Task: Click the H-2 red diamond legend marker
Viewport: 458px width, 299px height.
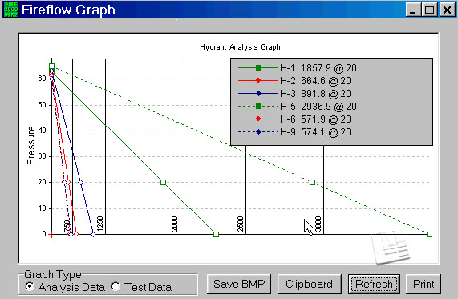Action: [258, 81]
